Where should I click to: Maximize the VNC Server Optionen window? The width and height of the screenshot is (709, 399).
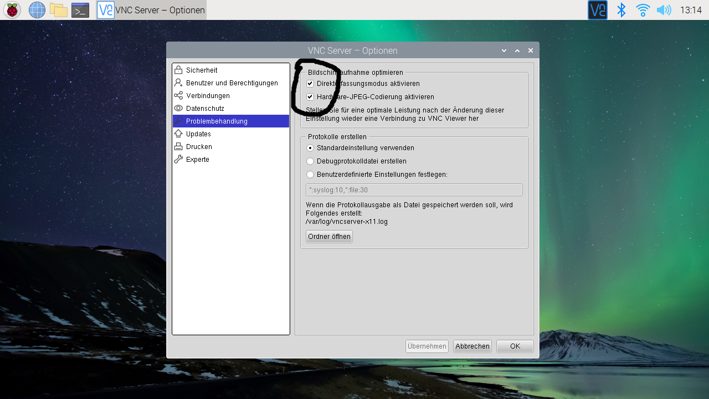pyautogui.click(x=517, y=50)
